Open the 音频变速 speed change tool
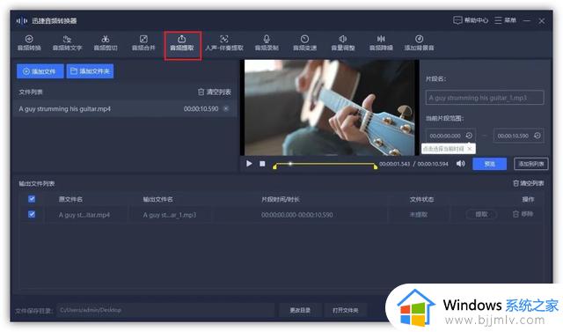563x332 pixels. click(304, 43)
